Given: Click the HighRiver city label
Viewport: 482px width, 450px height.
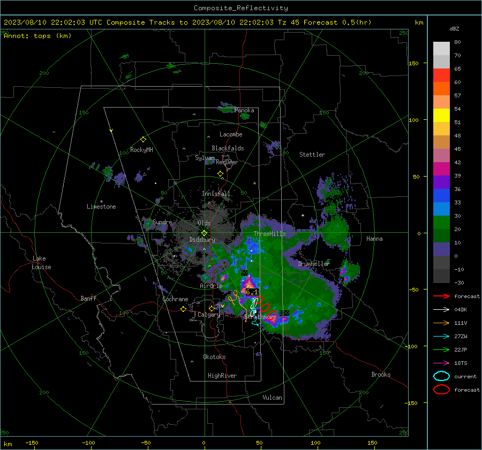Looking at the screenshot, I should [222, 376].
